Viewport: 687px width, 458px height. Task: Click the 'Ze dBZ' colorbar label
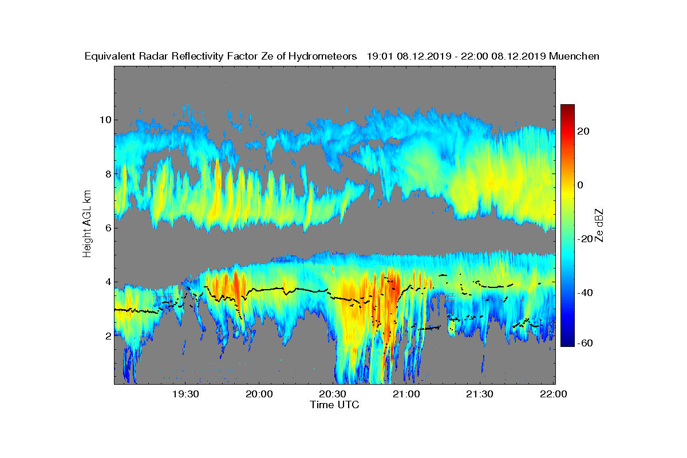(600, 224)
